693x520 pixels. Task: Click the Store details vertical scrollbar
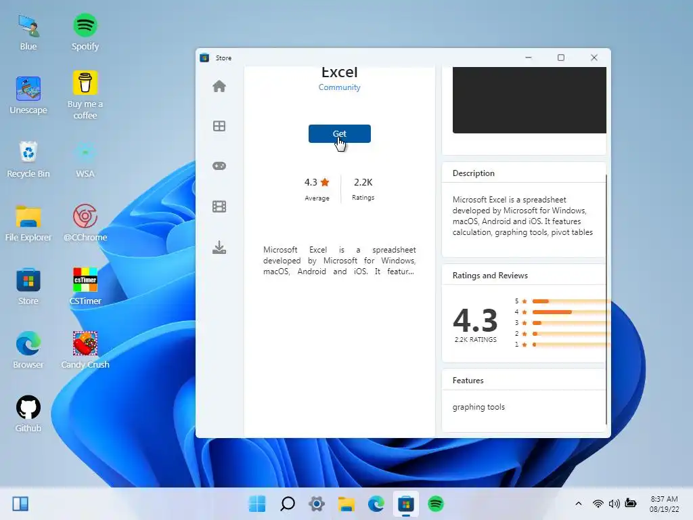coord(606,299)
